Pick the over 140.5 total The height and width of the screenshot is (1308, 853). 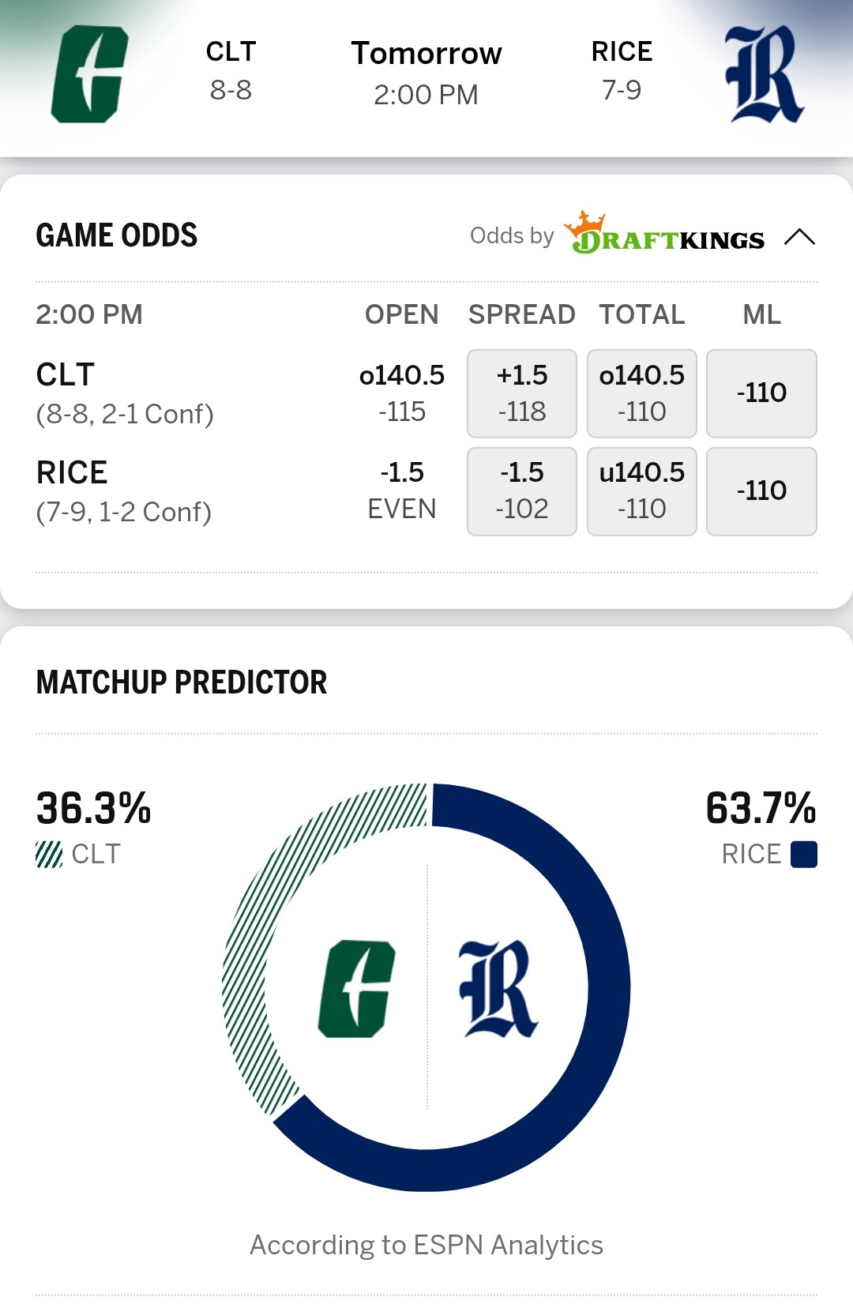click(642, 393)
